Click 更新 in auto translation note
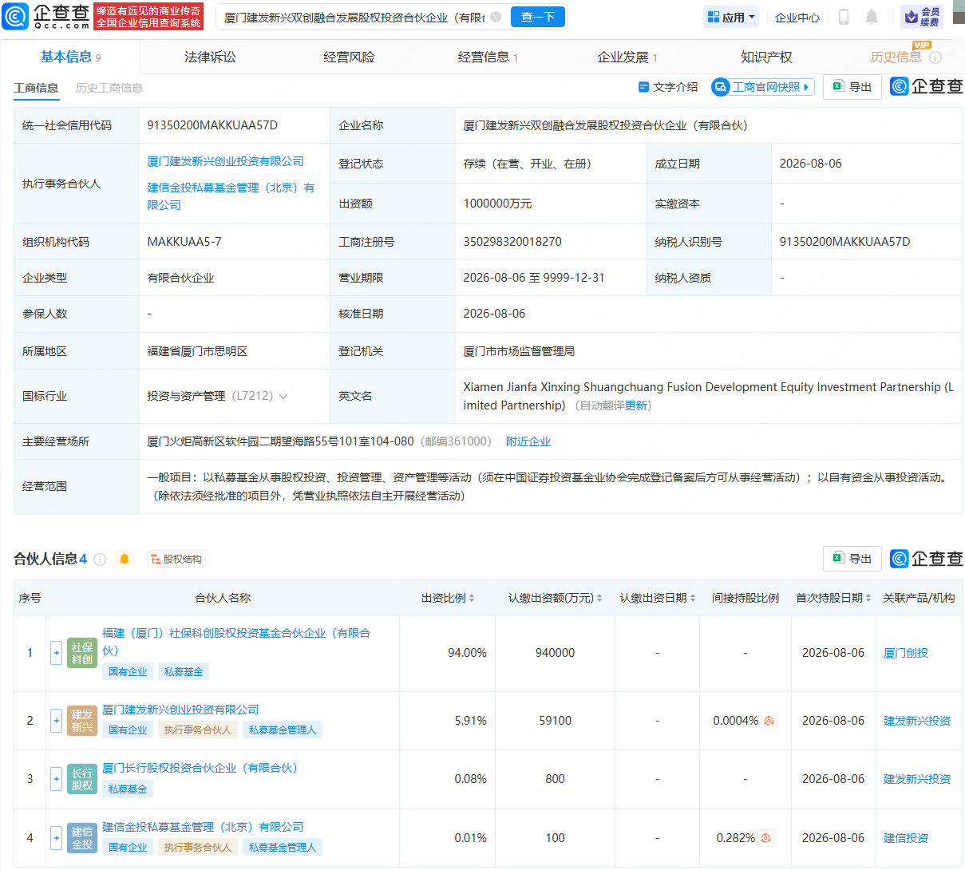 pyautogui.click(x=635, y=405)
